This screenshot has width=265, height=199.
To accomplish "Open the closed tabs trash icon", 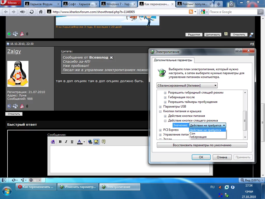I will (231, 4).
